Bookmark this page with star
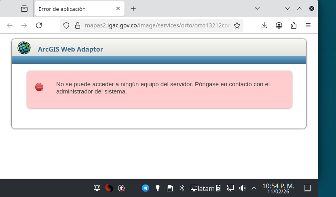Image resolution: width=336 pixels, height=197 pixels. [x=237, y=25]
